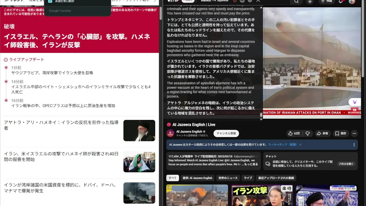This screenshot has height=206, width=366.
Task: Open the YouTube create (作成) button
Action: pos(326,1)
